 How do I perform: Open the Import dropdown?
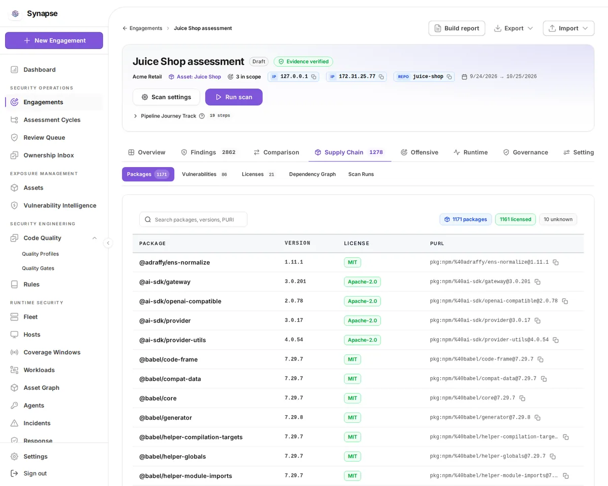(x=568, y=28)
